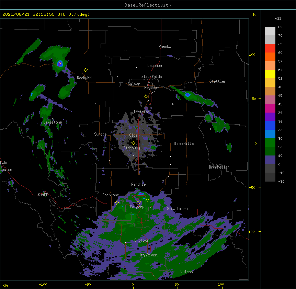
Task: Click the Limestone label
Action: (53, 122)
